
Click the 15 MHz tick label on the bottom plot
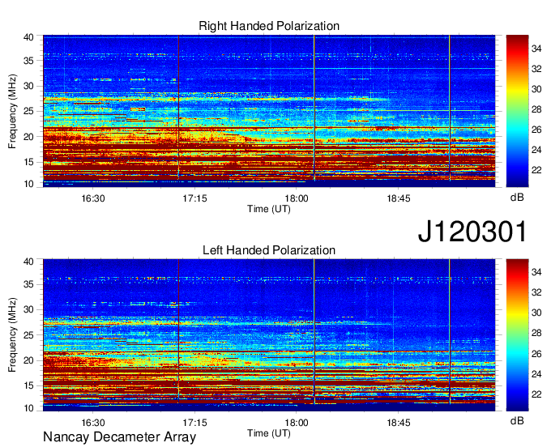[28, 385]
